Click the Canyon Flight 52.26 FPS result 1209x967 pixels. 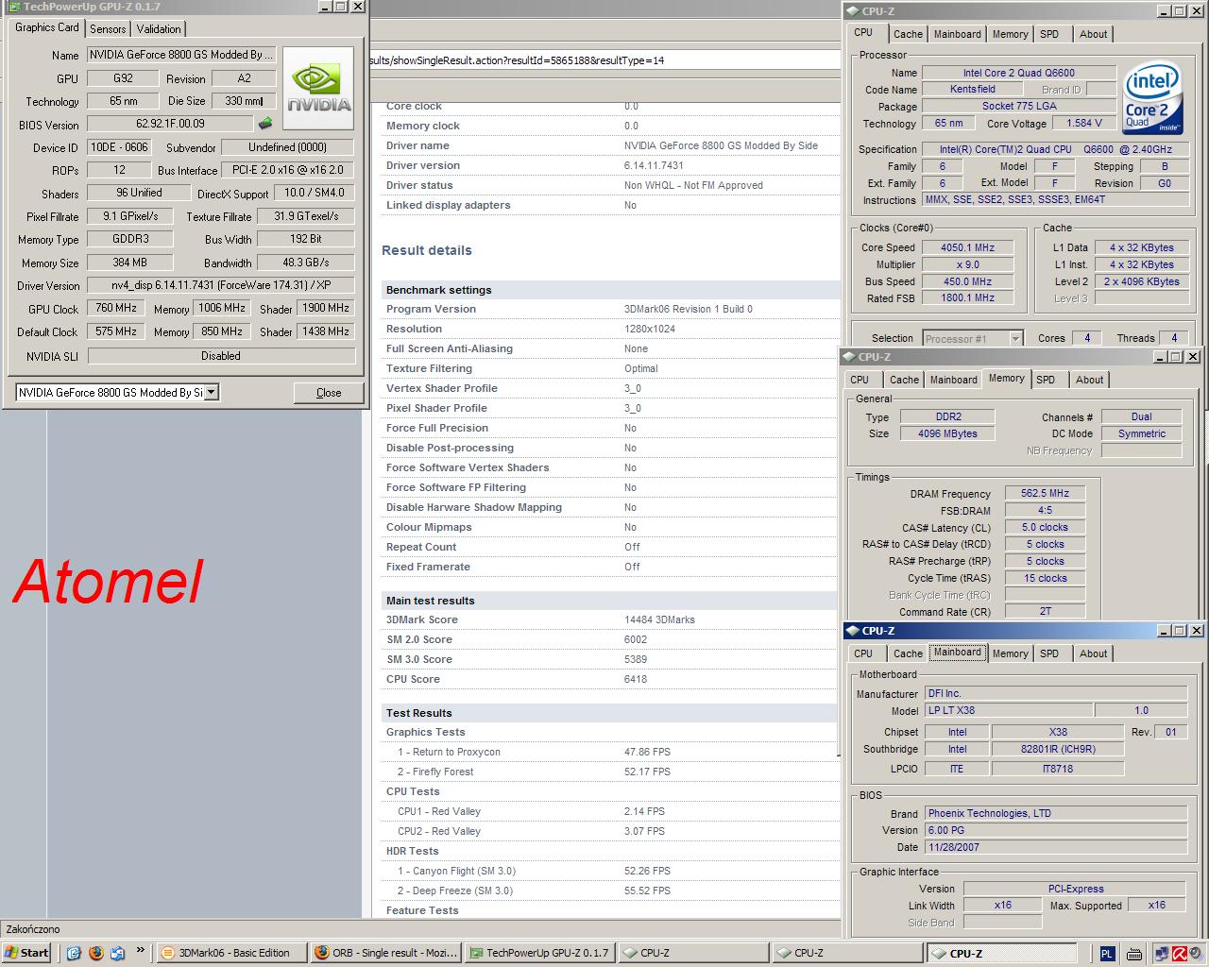tap(647, 871)
